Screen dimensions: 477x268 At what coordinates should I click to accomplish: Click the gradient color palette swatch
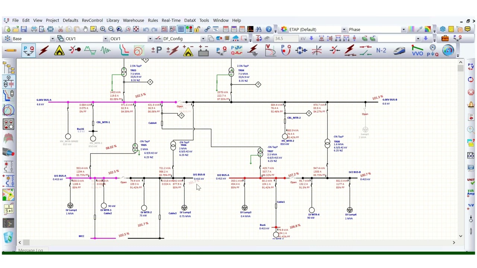(x=411, y=29)
